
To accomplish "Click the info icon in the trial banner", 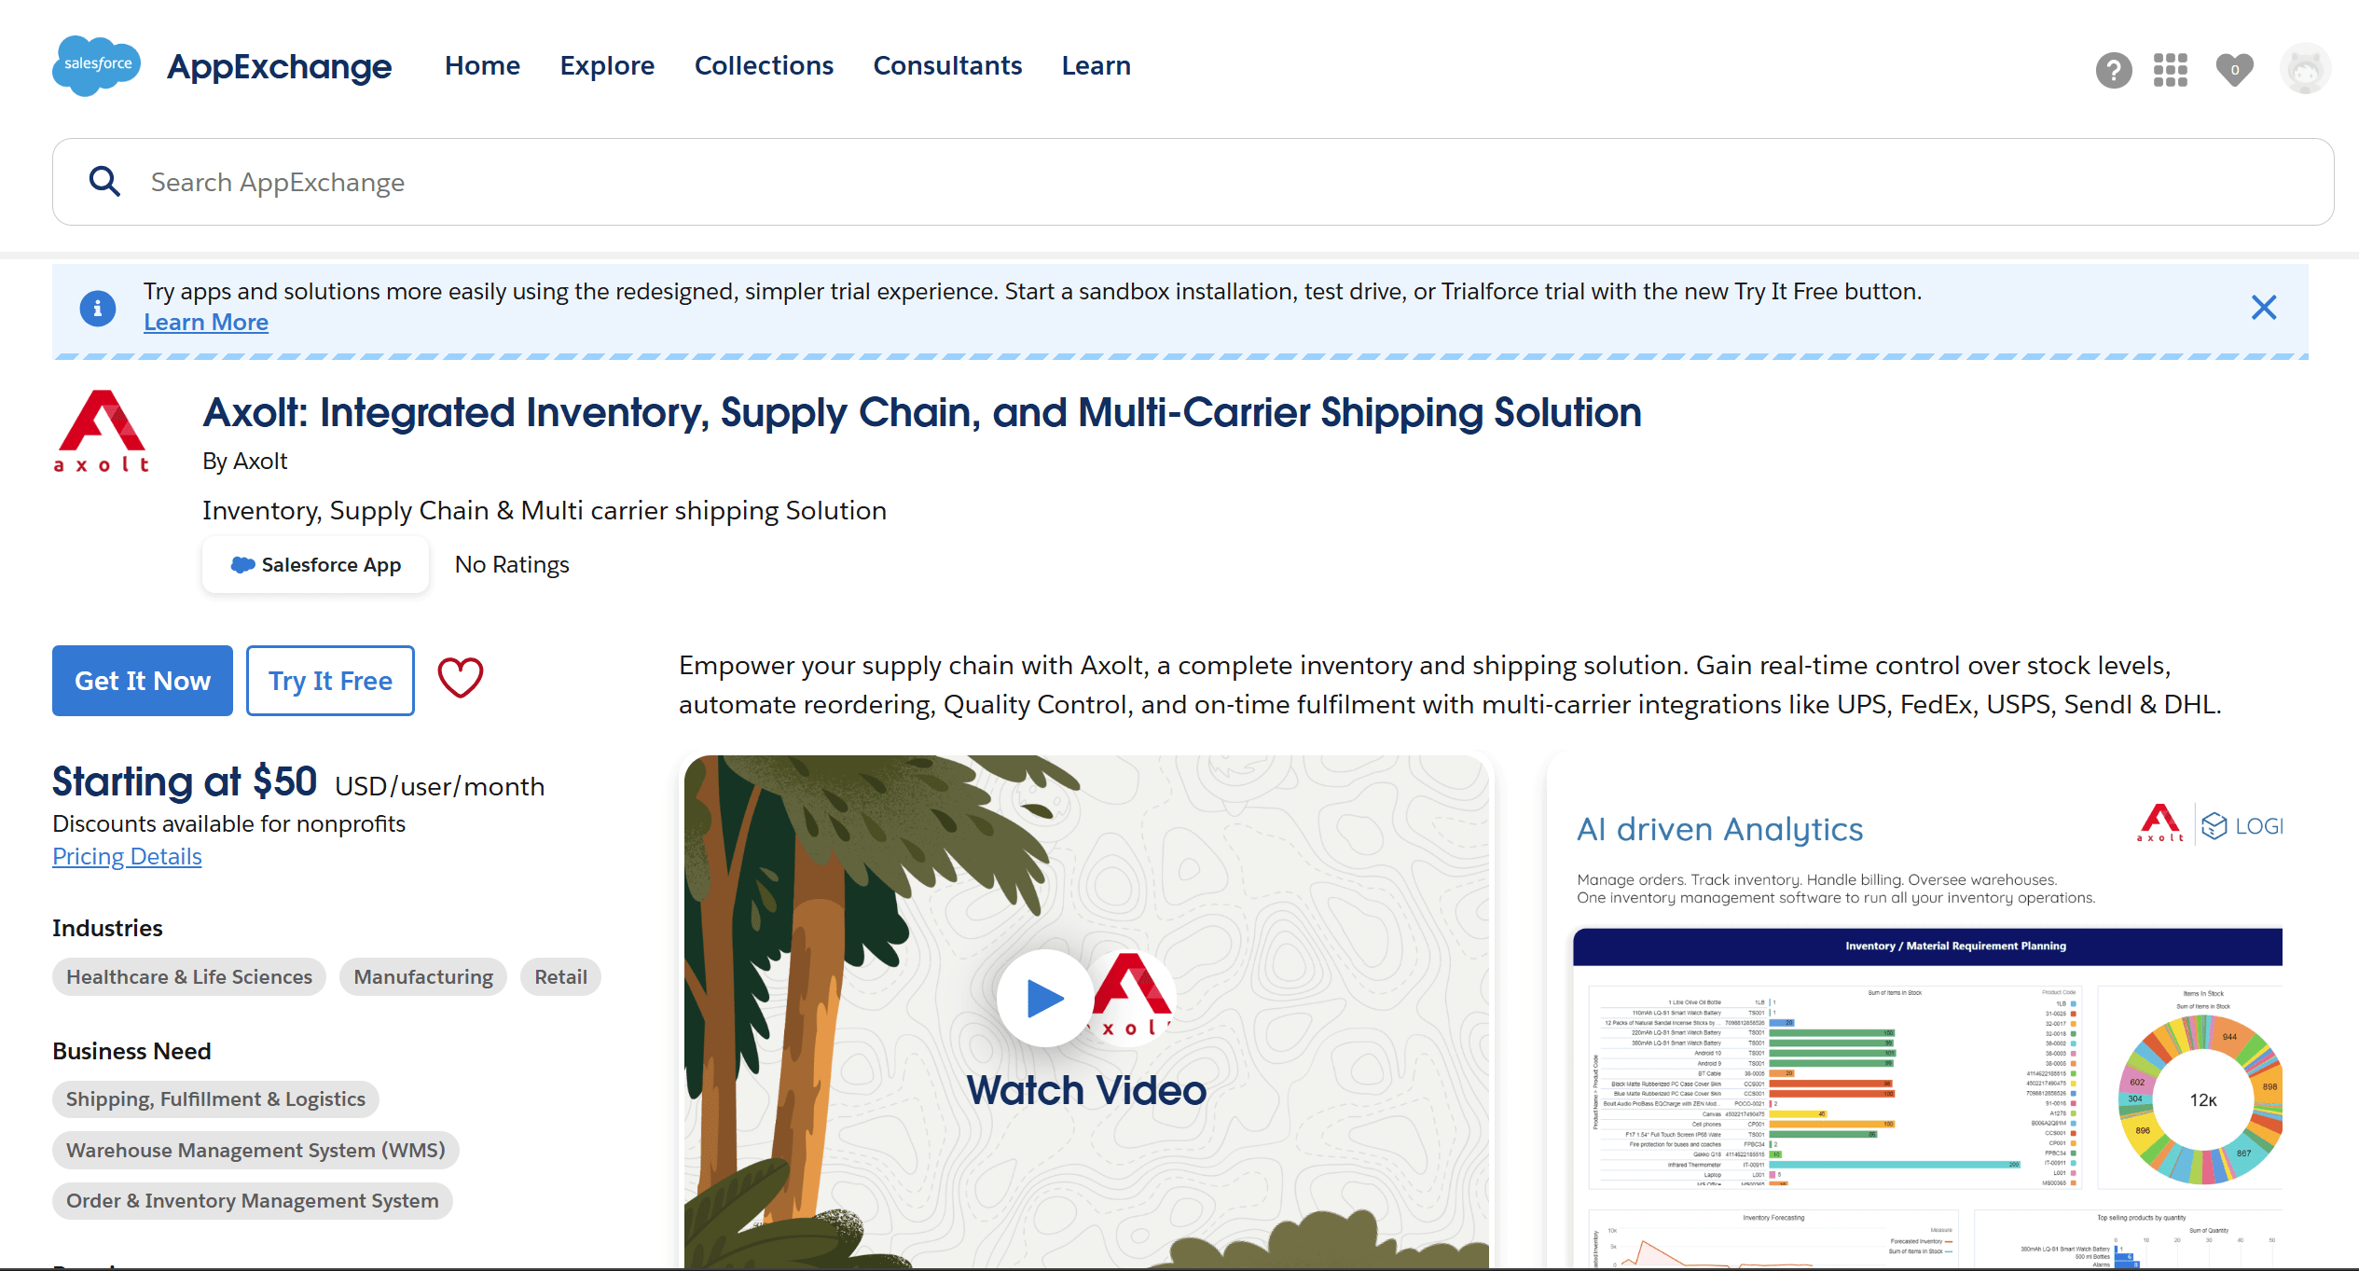I will pos(97,308).
